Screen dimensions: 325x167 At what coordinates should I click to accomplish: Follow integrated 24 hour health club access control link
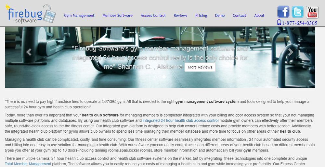point(180,120)
